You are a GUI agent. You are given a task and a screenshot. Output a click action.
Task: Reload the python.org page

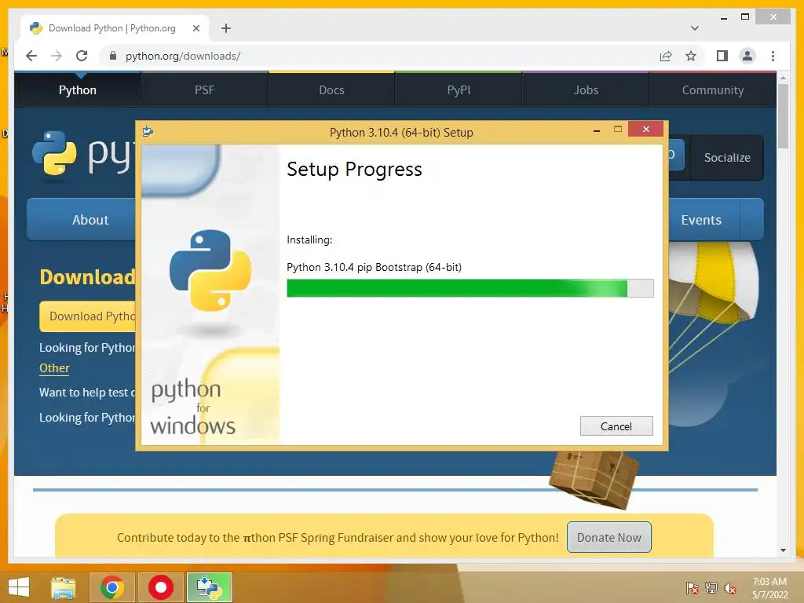click(82, 56)
